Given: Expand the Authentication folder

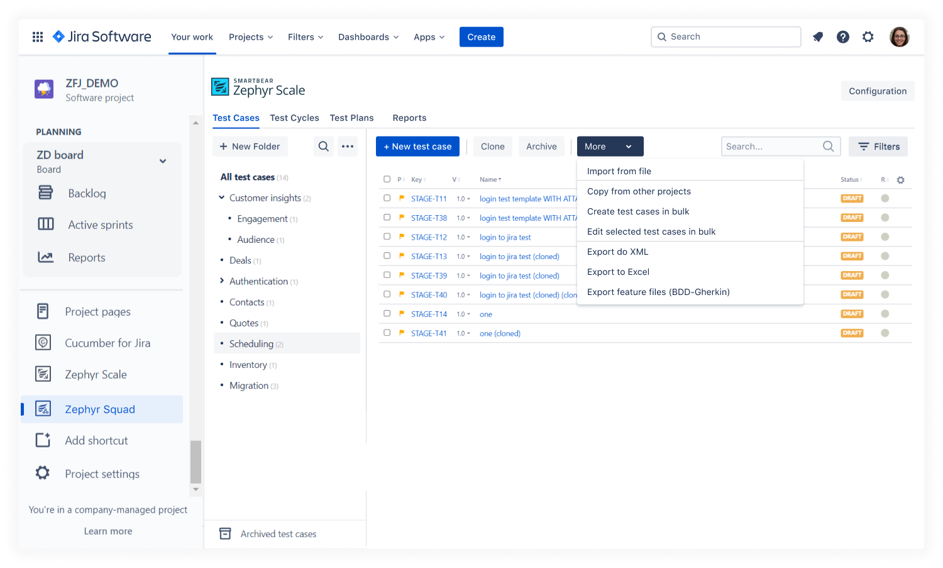Looking at the screenshot, I should (x=221, y=281).
